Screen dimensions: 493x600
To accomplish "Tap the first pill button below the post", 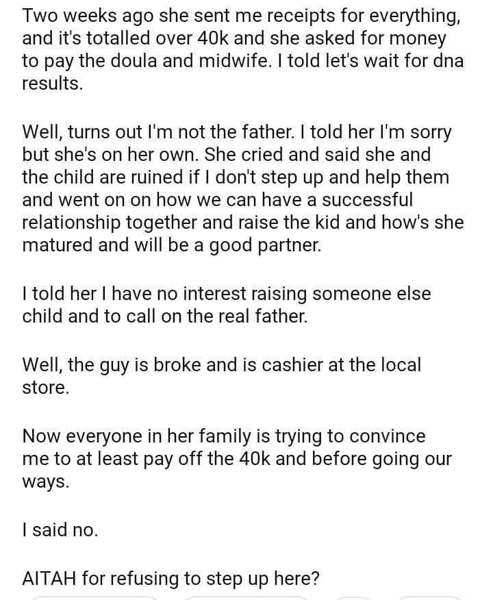I will [x=94, y=597].
